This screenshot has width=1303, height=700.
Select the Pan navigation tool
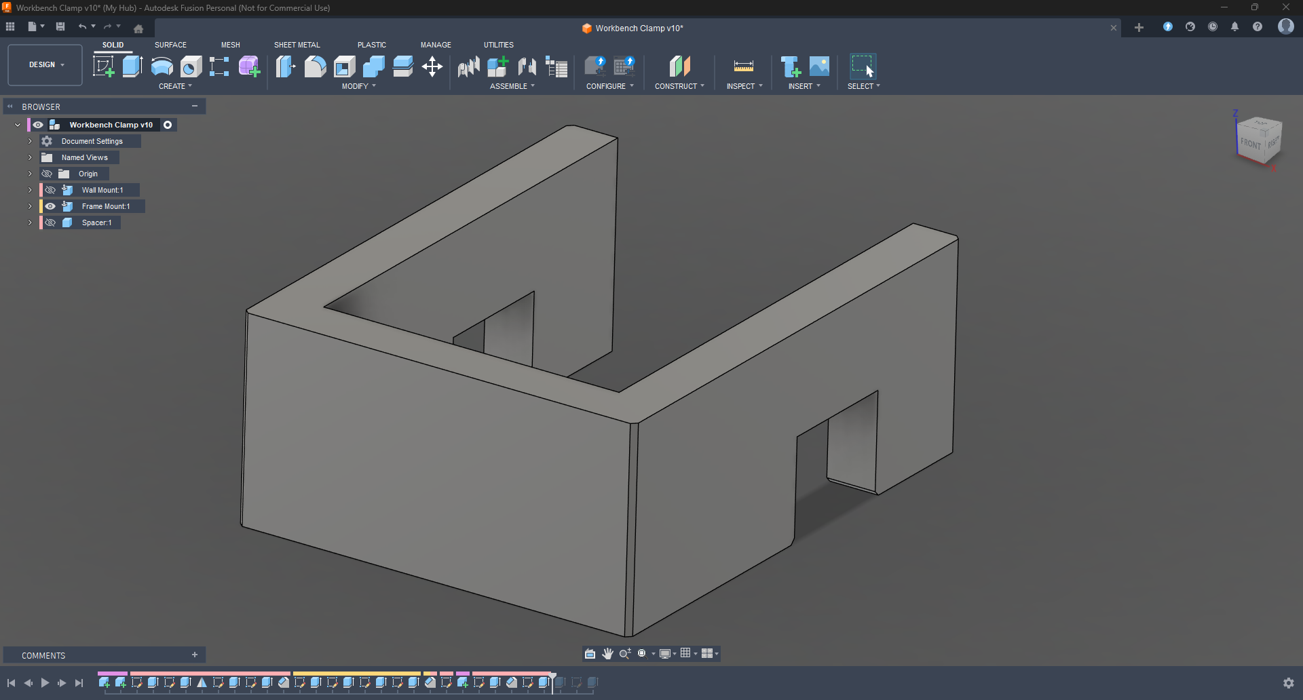[x=607, y=653]
